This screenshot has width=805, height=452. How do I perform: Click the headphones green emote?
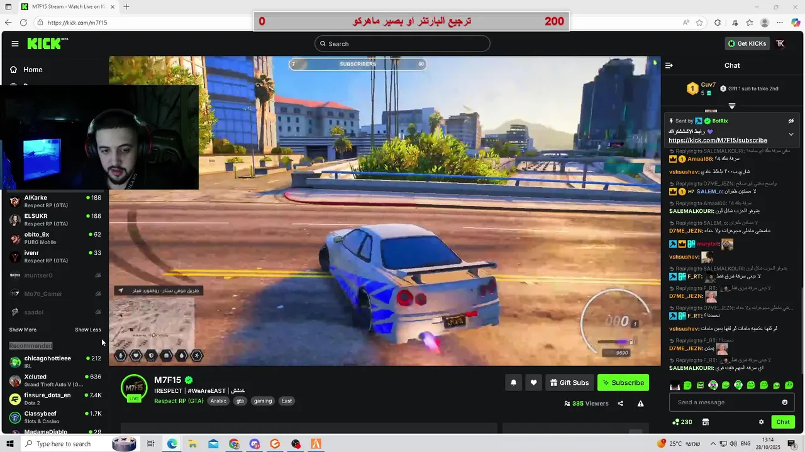pyautogui.click(x=738, y=385)
